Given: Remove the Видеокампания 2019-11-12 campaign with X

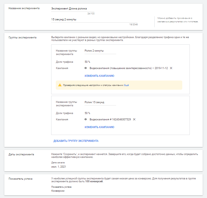Looking at the screenshot, I should tap(171, 68).
